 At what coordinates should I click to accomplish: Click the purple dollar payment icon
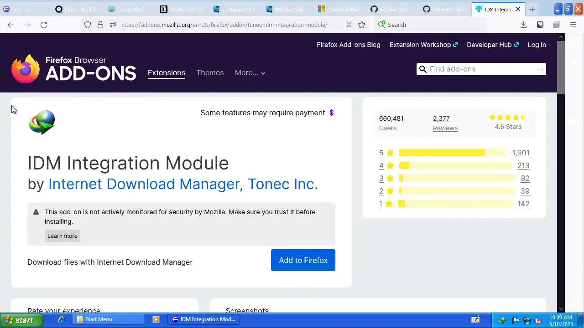coord(332,113)
